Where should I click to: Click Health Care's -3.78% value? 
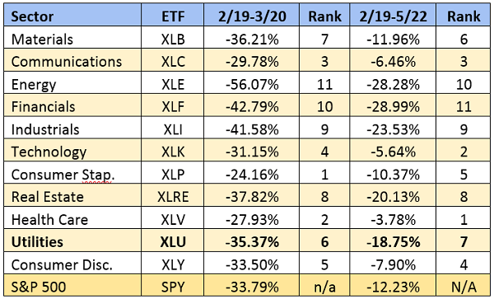(x=393, y=218)
